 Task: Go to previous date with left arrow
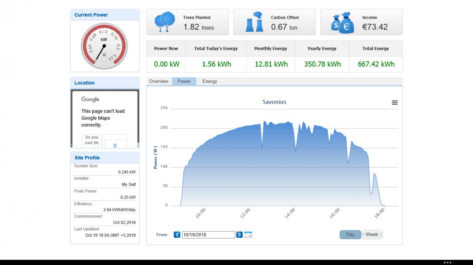coord(177,234)
